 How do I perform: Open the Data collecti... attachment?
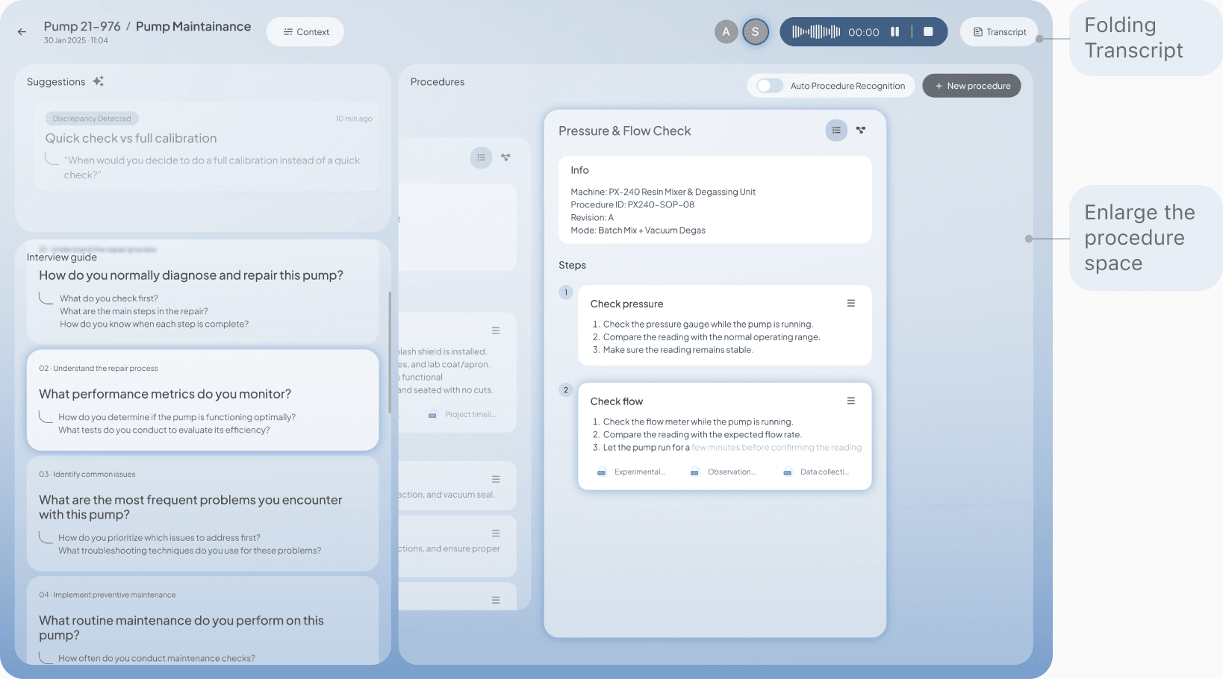tap(816, 472)
